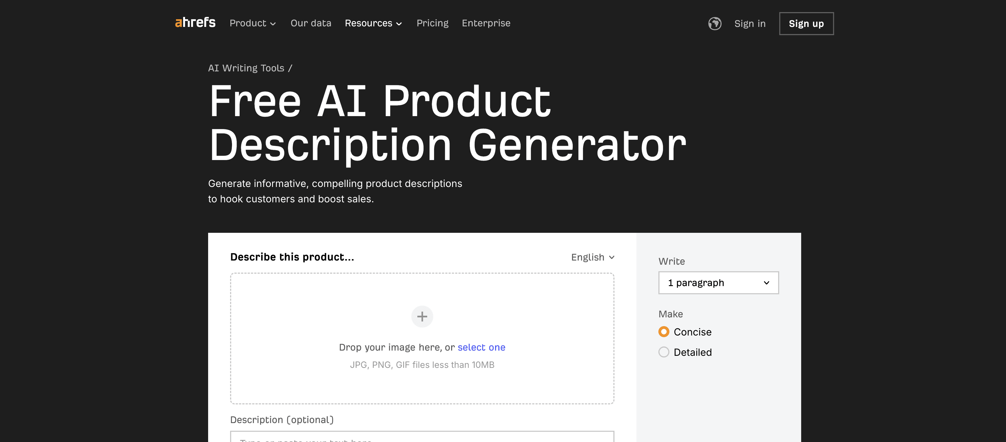Click 'select one' to choose an image

pyautogui.click(x=482, y=347)
